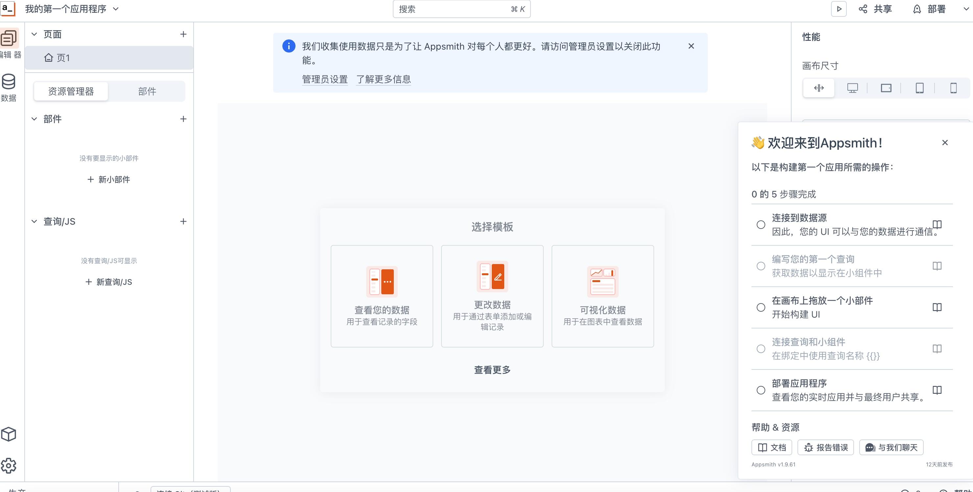Collapse the 部件 section
This screenshot has width=973, height=492.
[34, 119]
